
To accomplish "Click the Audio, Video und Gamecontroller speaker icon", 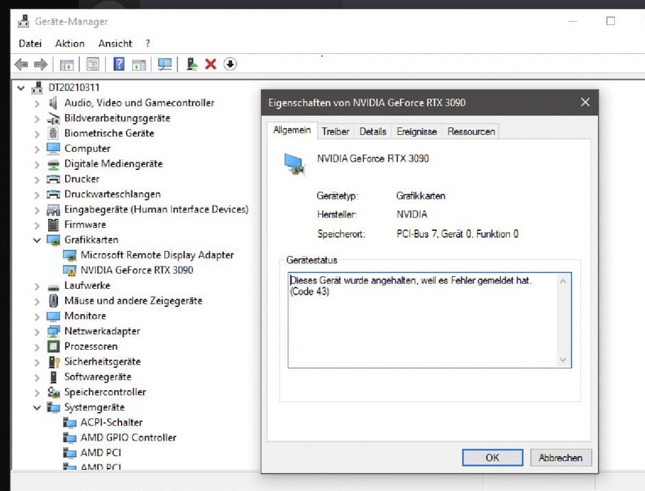I will point(53,103).
